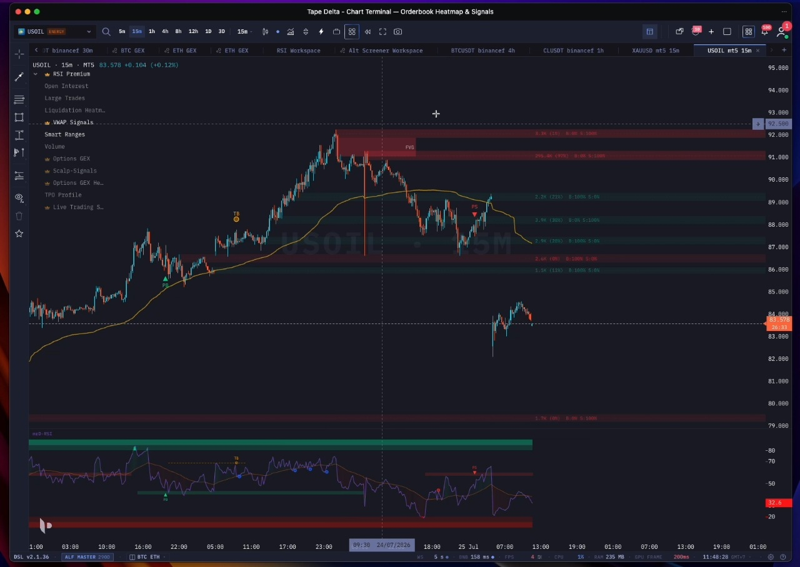Viewport: 800px width, 567px height.
Task: Click the rewind replay icon
Action: point(367,32)
